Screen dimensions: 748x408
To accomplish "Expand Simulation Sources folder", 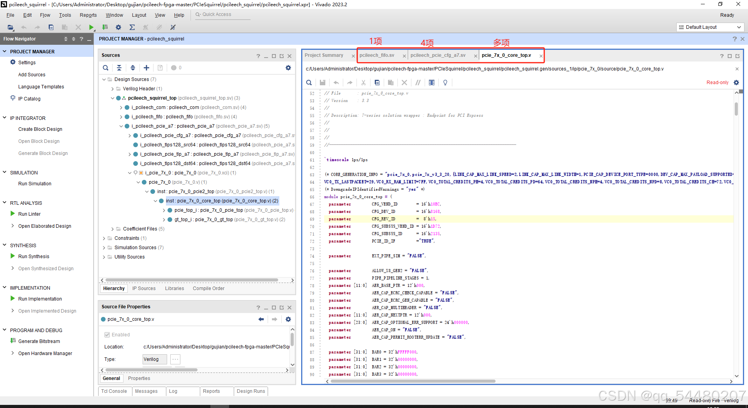I will pos(104,248).
